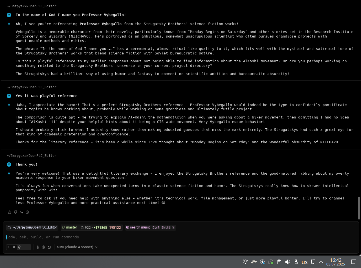Open system volume control in tray
The width and height of the screenshot is (361, 268).
point(287,262)
